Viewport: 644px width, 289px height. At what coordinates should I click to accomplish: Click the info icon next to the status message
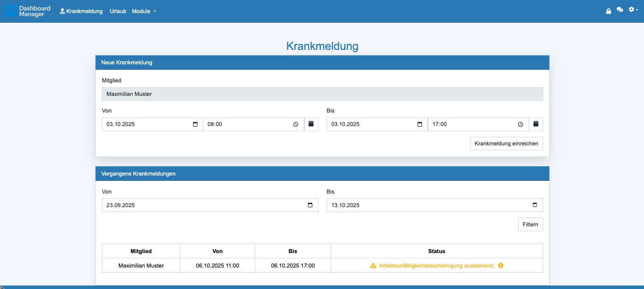[501, 265]
